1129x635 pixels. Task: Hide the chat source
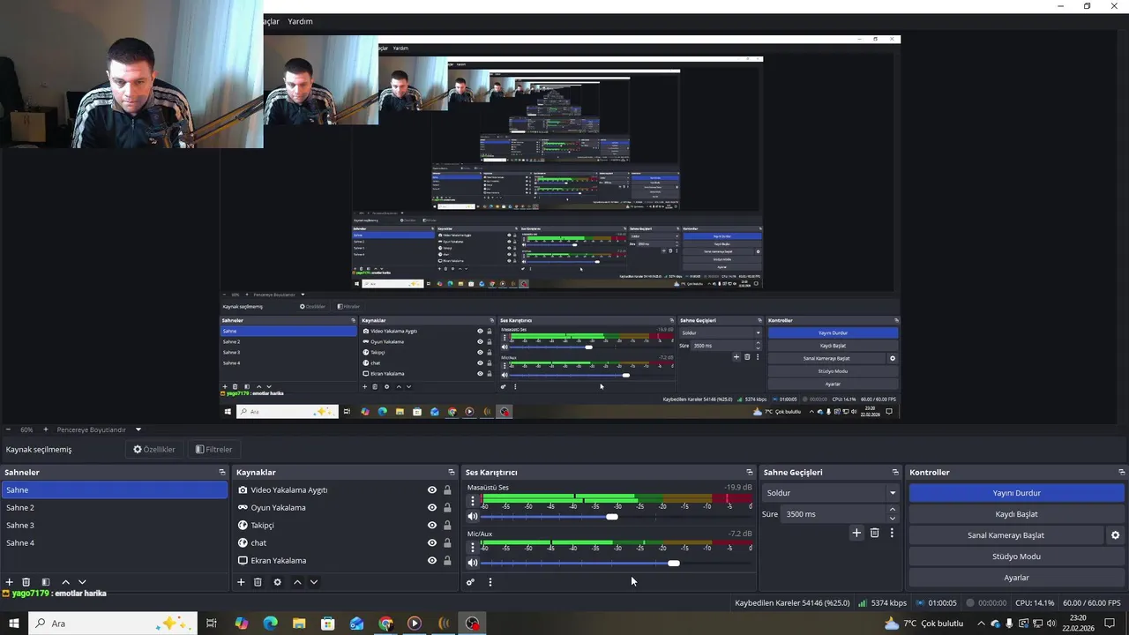pos(432,543)
